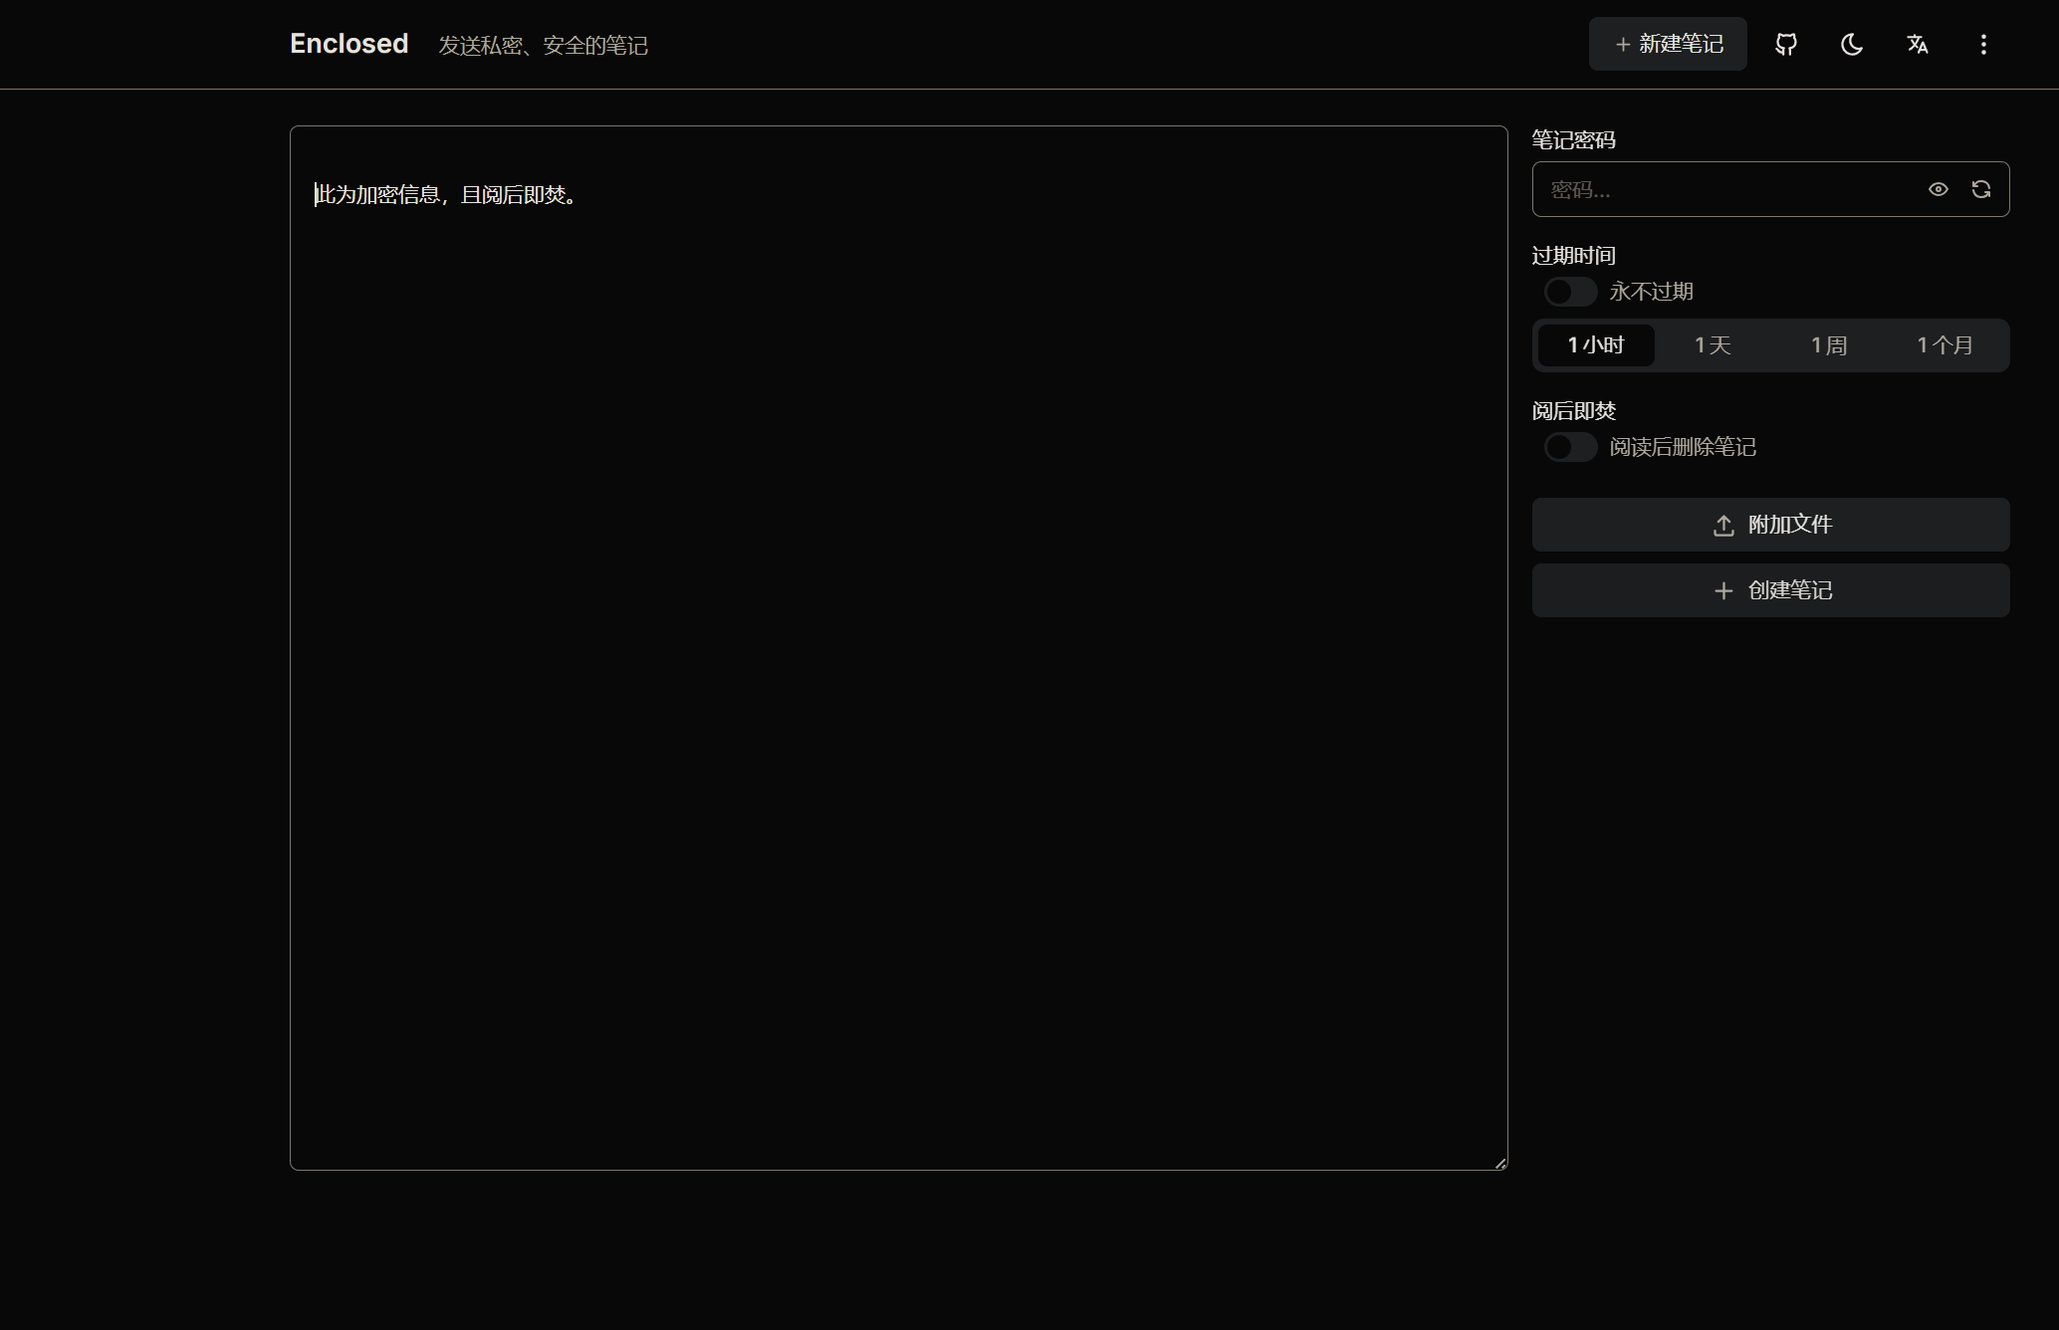Toggle the 永不过期 switch
Image resolution: width=2059 pixels, height=1330 pixels.
pos(1570,292)
